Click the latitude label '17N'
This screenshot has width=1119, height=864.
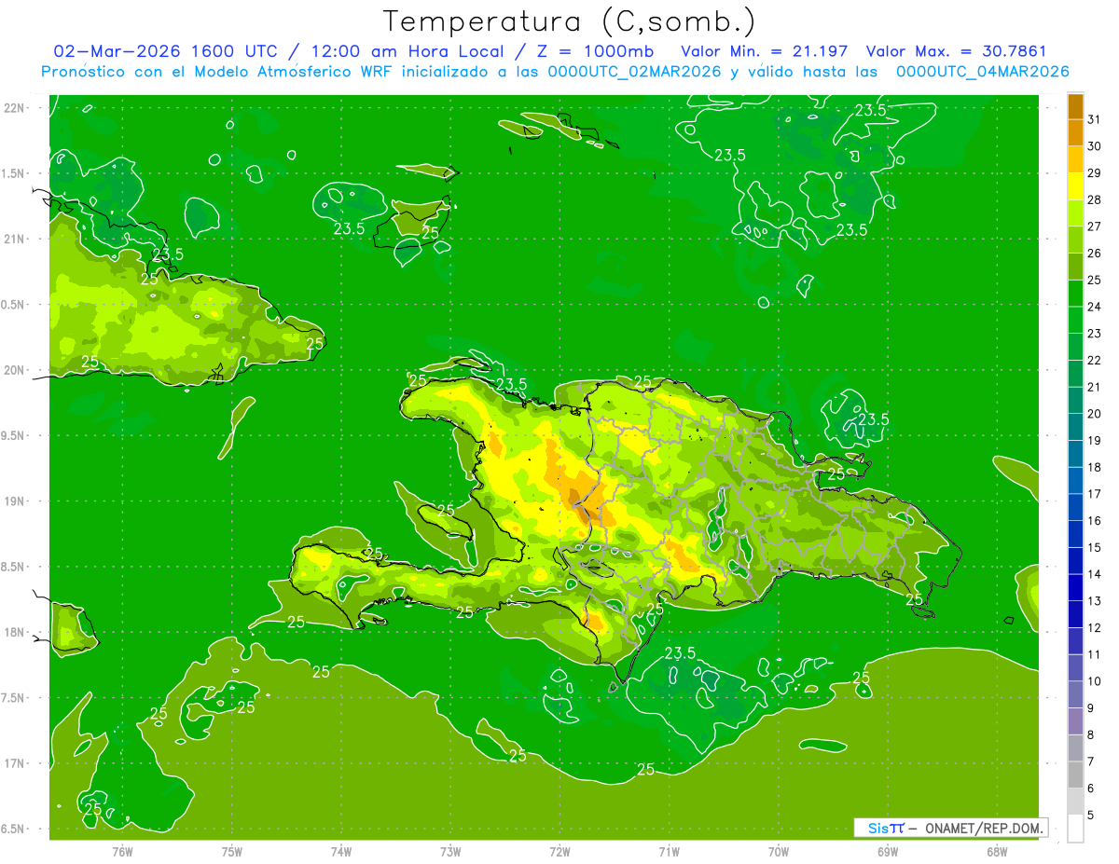pyautogui.click(x=14, y=764)
